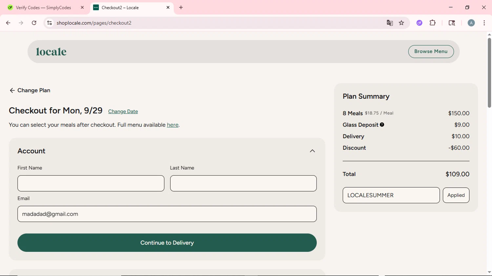Click scrollbar up arrow

pyautogui.click(x=489, y=34)
